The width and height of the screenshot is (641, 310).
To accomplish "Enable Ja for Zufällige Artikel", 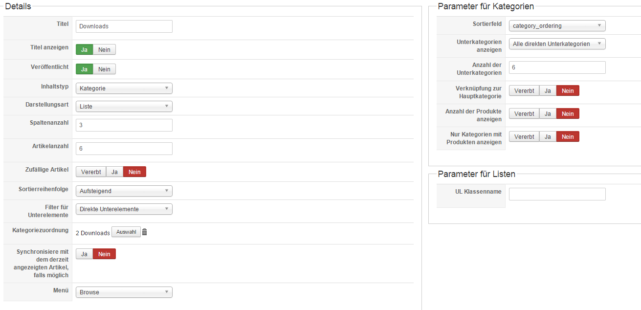I will (x=114, y=172).
